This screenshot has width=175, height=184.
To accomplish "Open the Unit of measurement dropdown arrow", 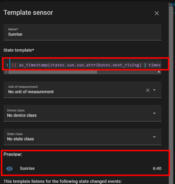I will 154,90.
